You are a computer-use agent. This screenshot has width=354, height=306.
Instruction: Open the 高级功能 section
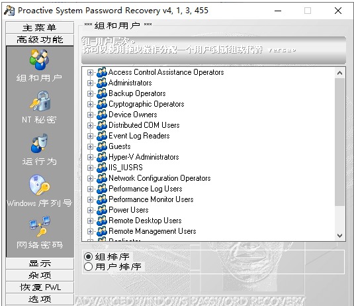click(x=40, y=40)
